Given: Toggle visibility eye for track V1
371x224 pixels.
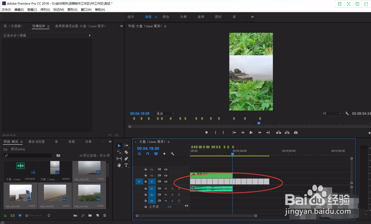Looking at the screenshot, I should (166, 181).
